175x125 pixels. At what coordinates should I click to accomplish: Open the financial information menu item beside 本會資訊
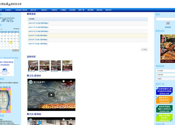click(21, 10)
